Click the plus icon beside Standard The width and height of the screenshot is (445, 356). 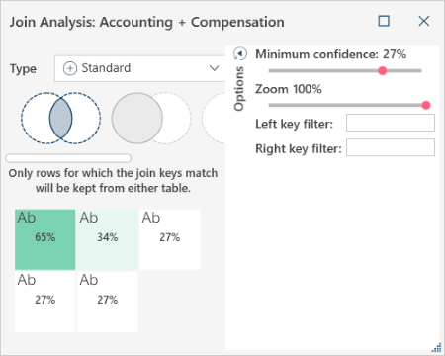click(x=70, y=68)
